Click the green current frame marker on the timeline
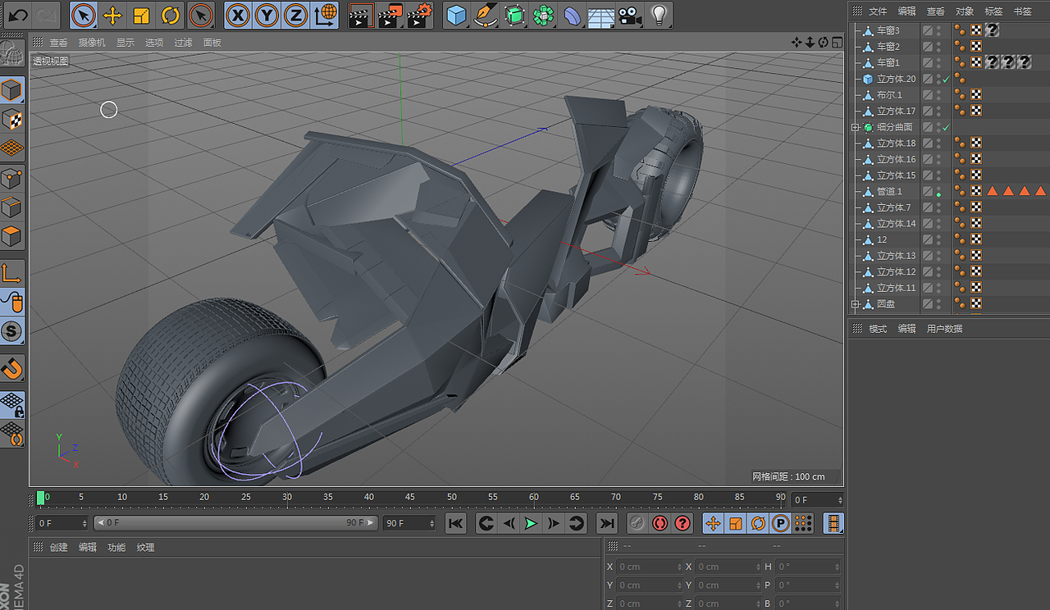 point(39,497)
